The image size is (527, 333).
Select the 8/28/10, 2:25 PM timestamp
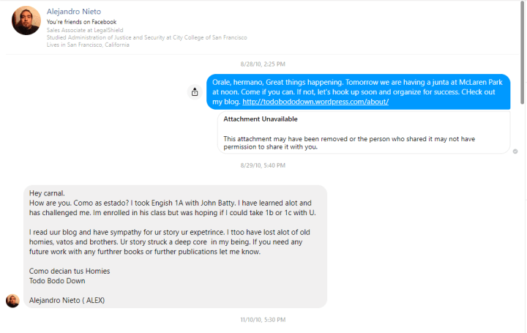[263, 64]
